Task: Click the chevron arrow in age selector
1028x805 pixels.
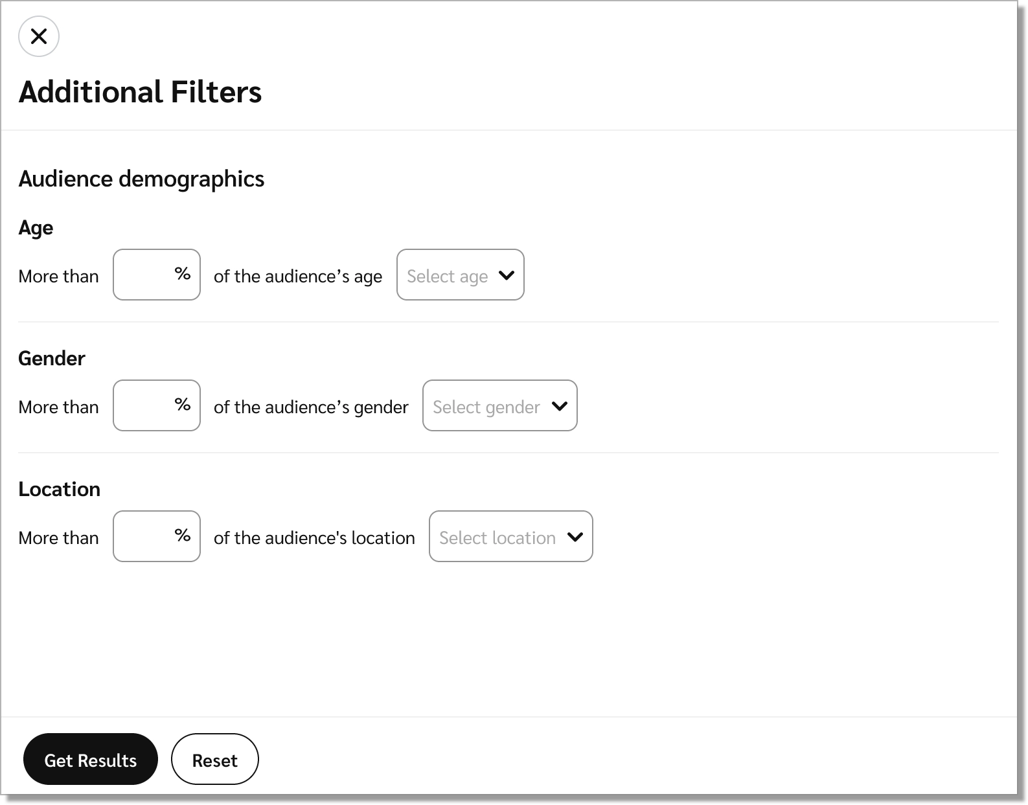Action: coord(507,275)
